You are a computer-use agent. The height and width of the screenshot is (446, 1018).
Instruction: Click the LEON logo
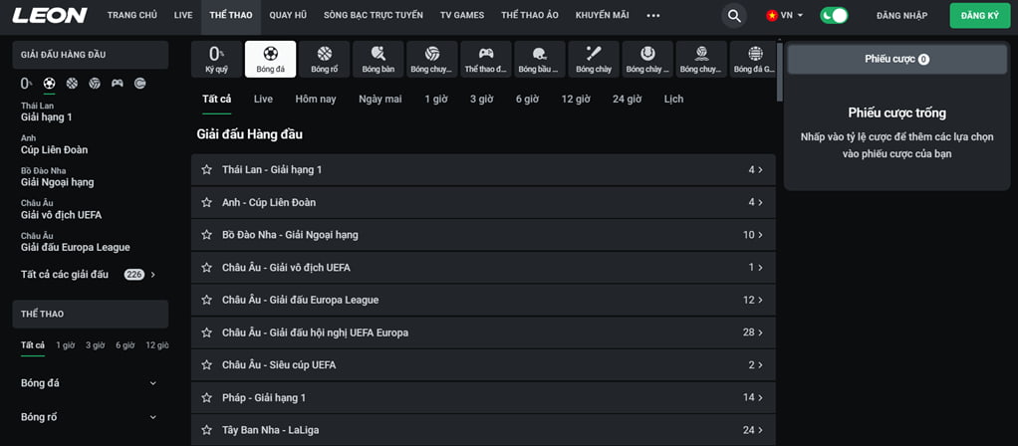tap(50, 16)
